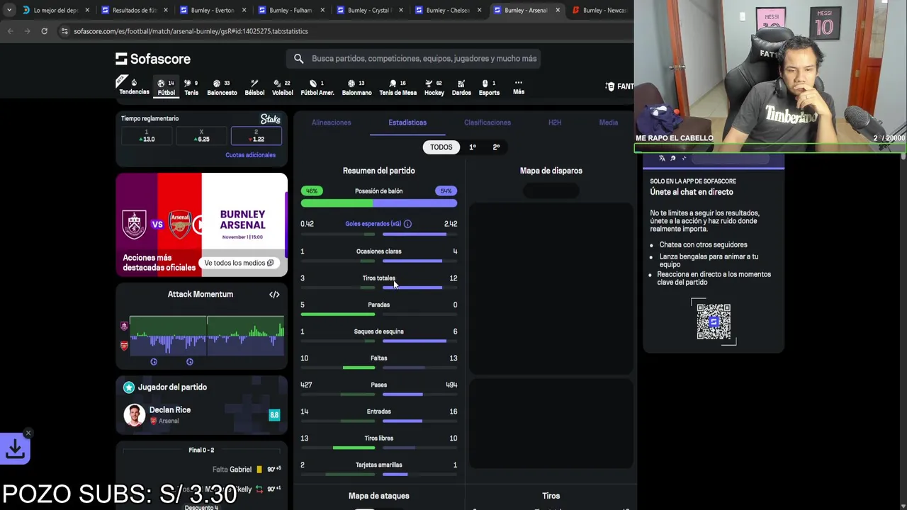Image resolution: width=907 pixels, height=510 pixels.
Task: Click the site info icon in address bar
Action: click(x=64, y=31)
